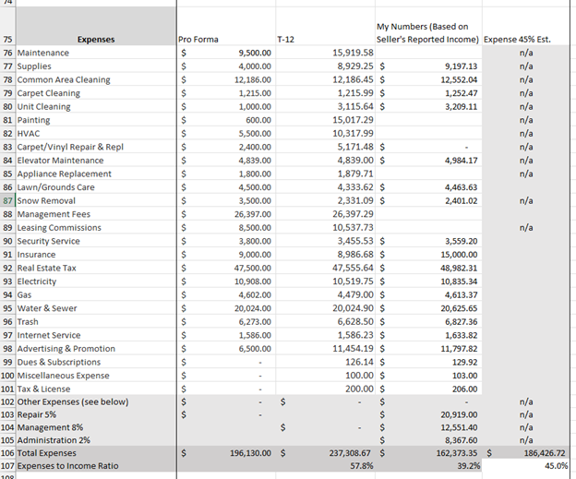Select the Electricity label cell
The height and width of the screenshot is (479, 576).
[x=96, y=281]
